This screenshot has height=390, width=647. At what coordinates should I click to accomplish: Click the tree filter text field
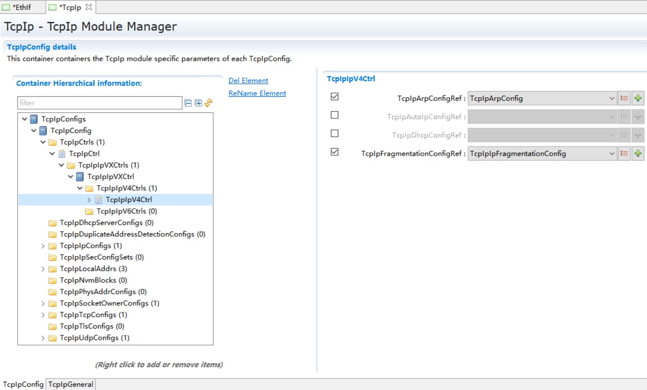(x=99, y=103)
